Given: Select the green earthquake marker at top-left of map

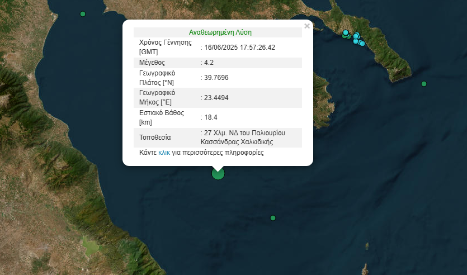Looking at the screenshot, I should (x=83, y=14).
